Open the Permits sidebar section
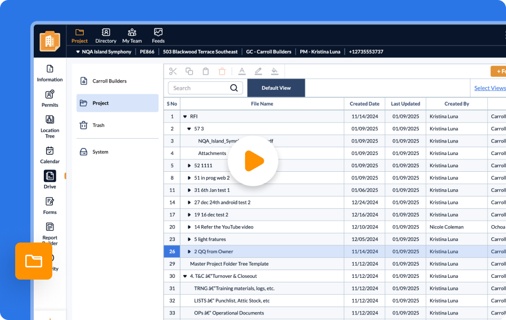 click(x=49, y=99)
